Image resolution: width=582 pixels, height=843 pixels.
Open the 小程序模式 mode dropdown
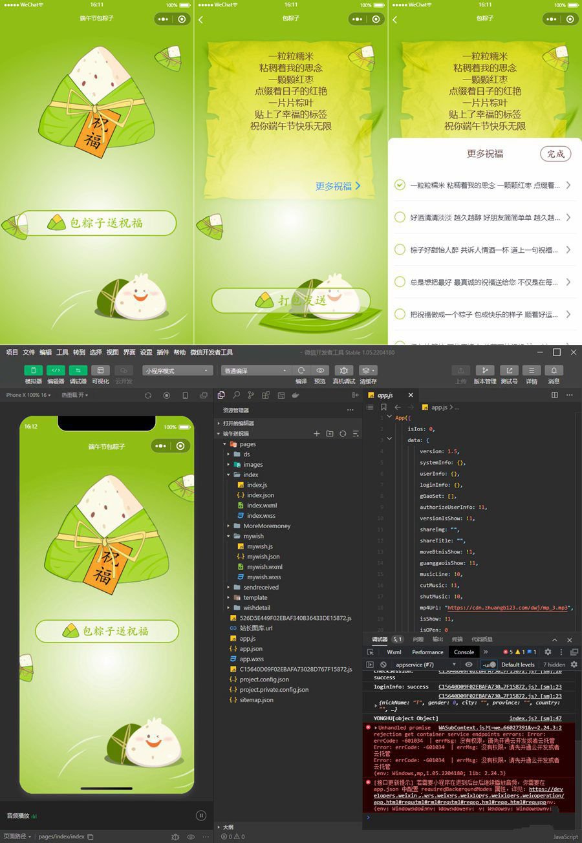click(x=178, y=370)
